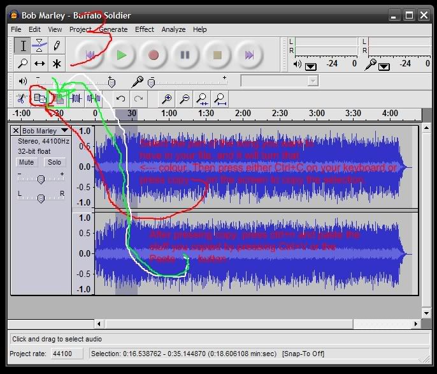Click the vertical scrollbar down arrow

pyautogui.click(x=426, y=313)
